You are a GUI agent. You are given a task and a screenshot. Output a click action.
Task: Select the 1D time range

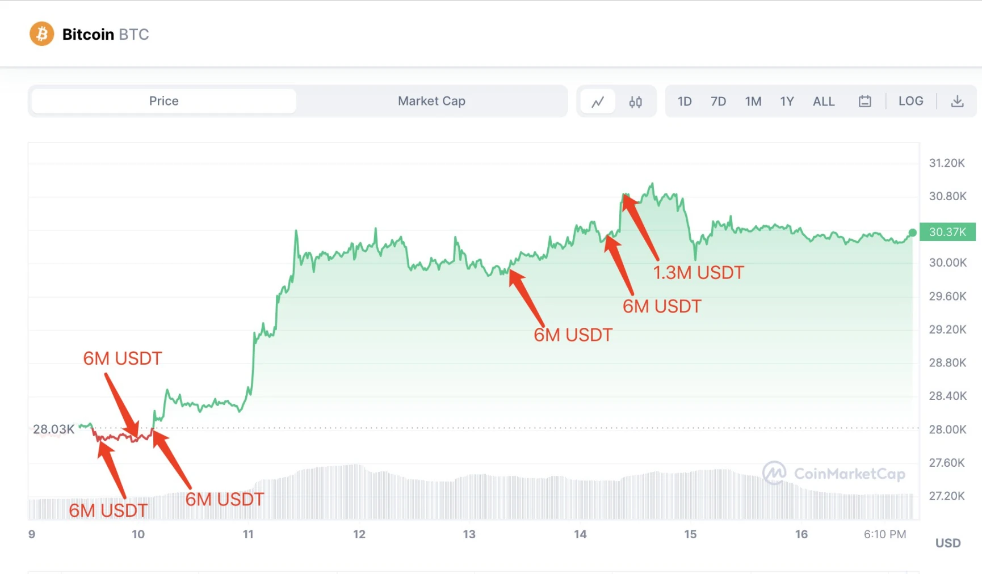[685, 102]
